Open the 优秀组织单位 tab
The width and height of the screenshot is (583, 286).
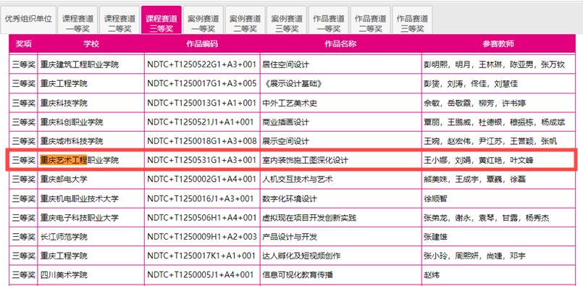click(28, 20)
